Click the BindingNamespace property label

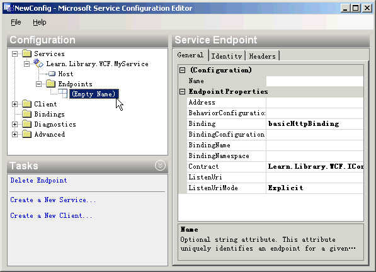219,156
